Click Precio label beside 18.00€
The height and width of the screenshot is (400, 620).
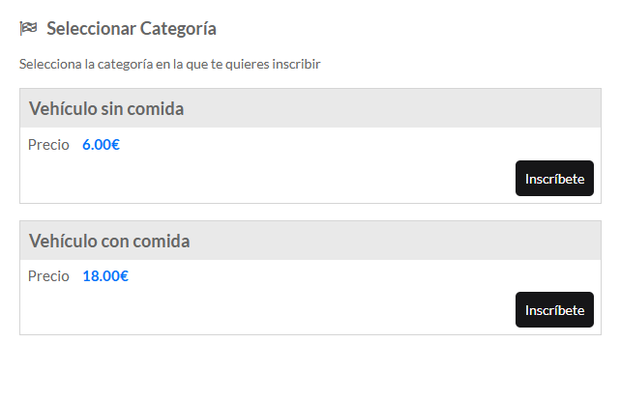48,276
